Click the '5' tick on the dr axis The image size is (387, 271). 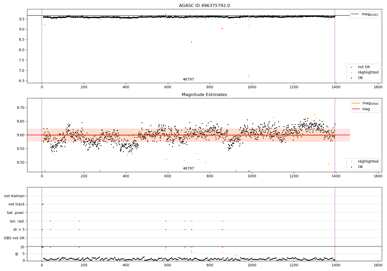pos(24,254)
